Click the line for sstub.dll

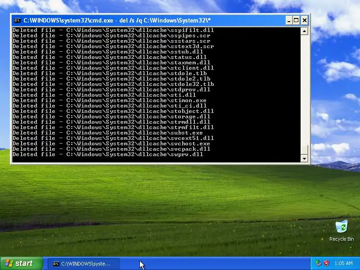(108, 52)
